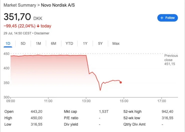Show the 6M price chart
The image size is (185, 132).
[x=53, y=43]
